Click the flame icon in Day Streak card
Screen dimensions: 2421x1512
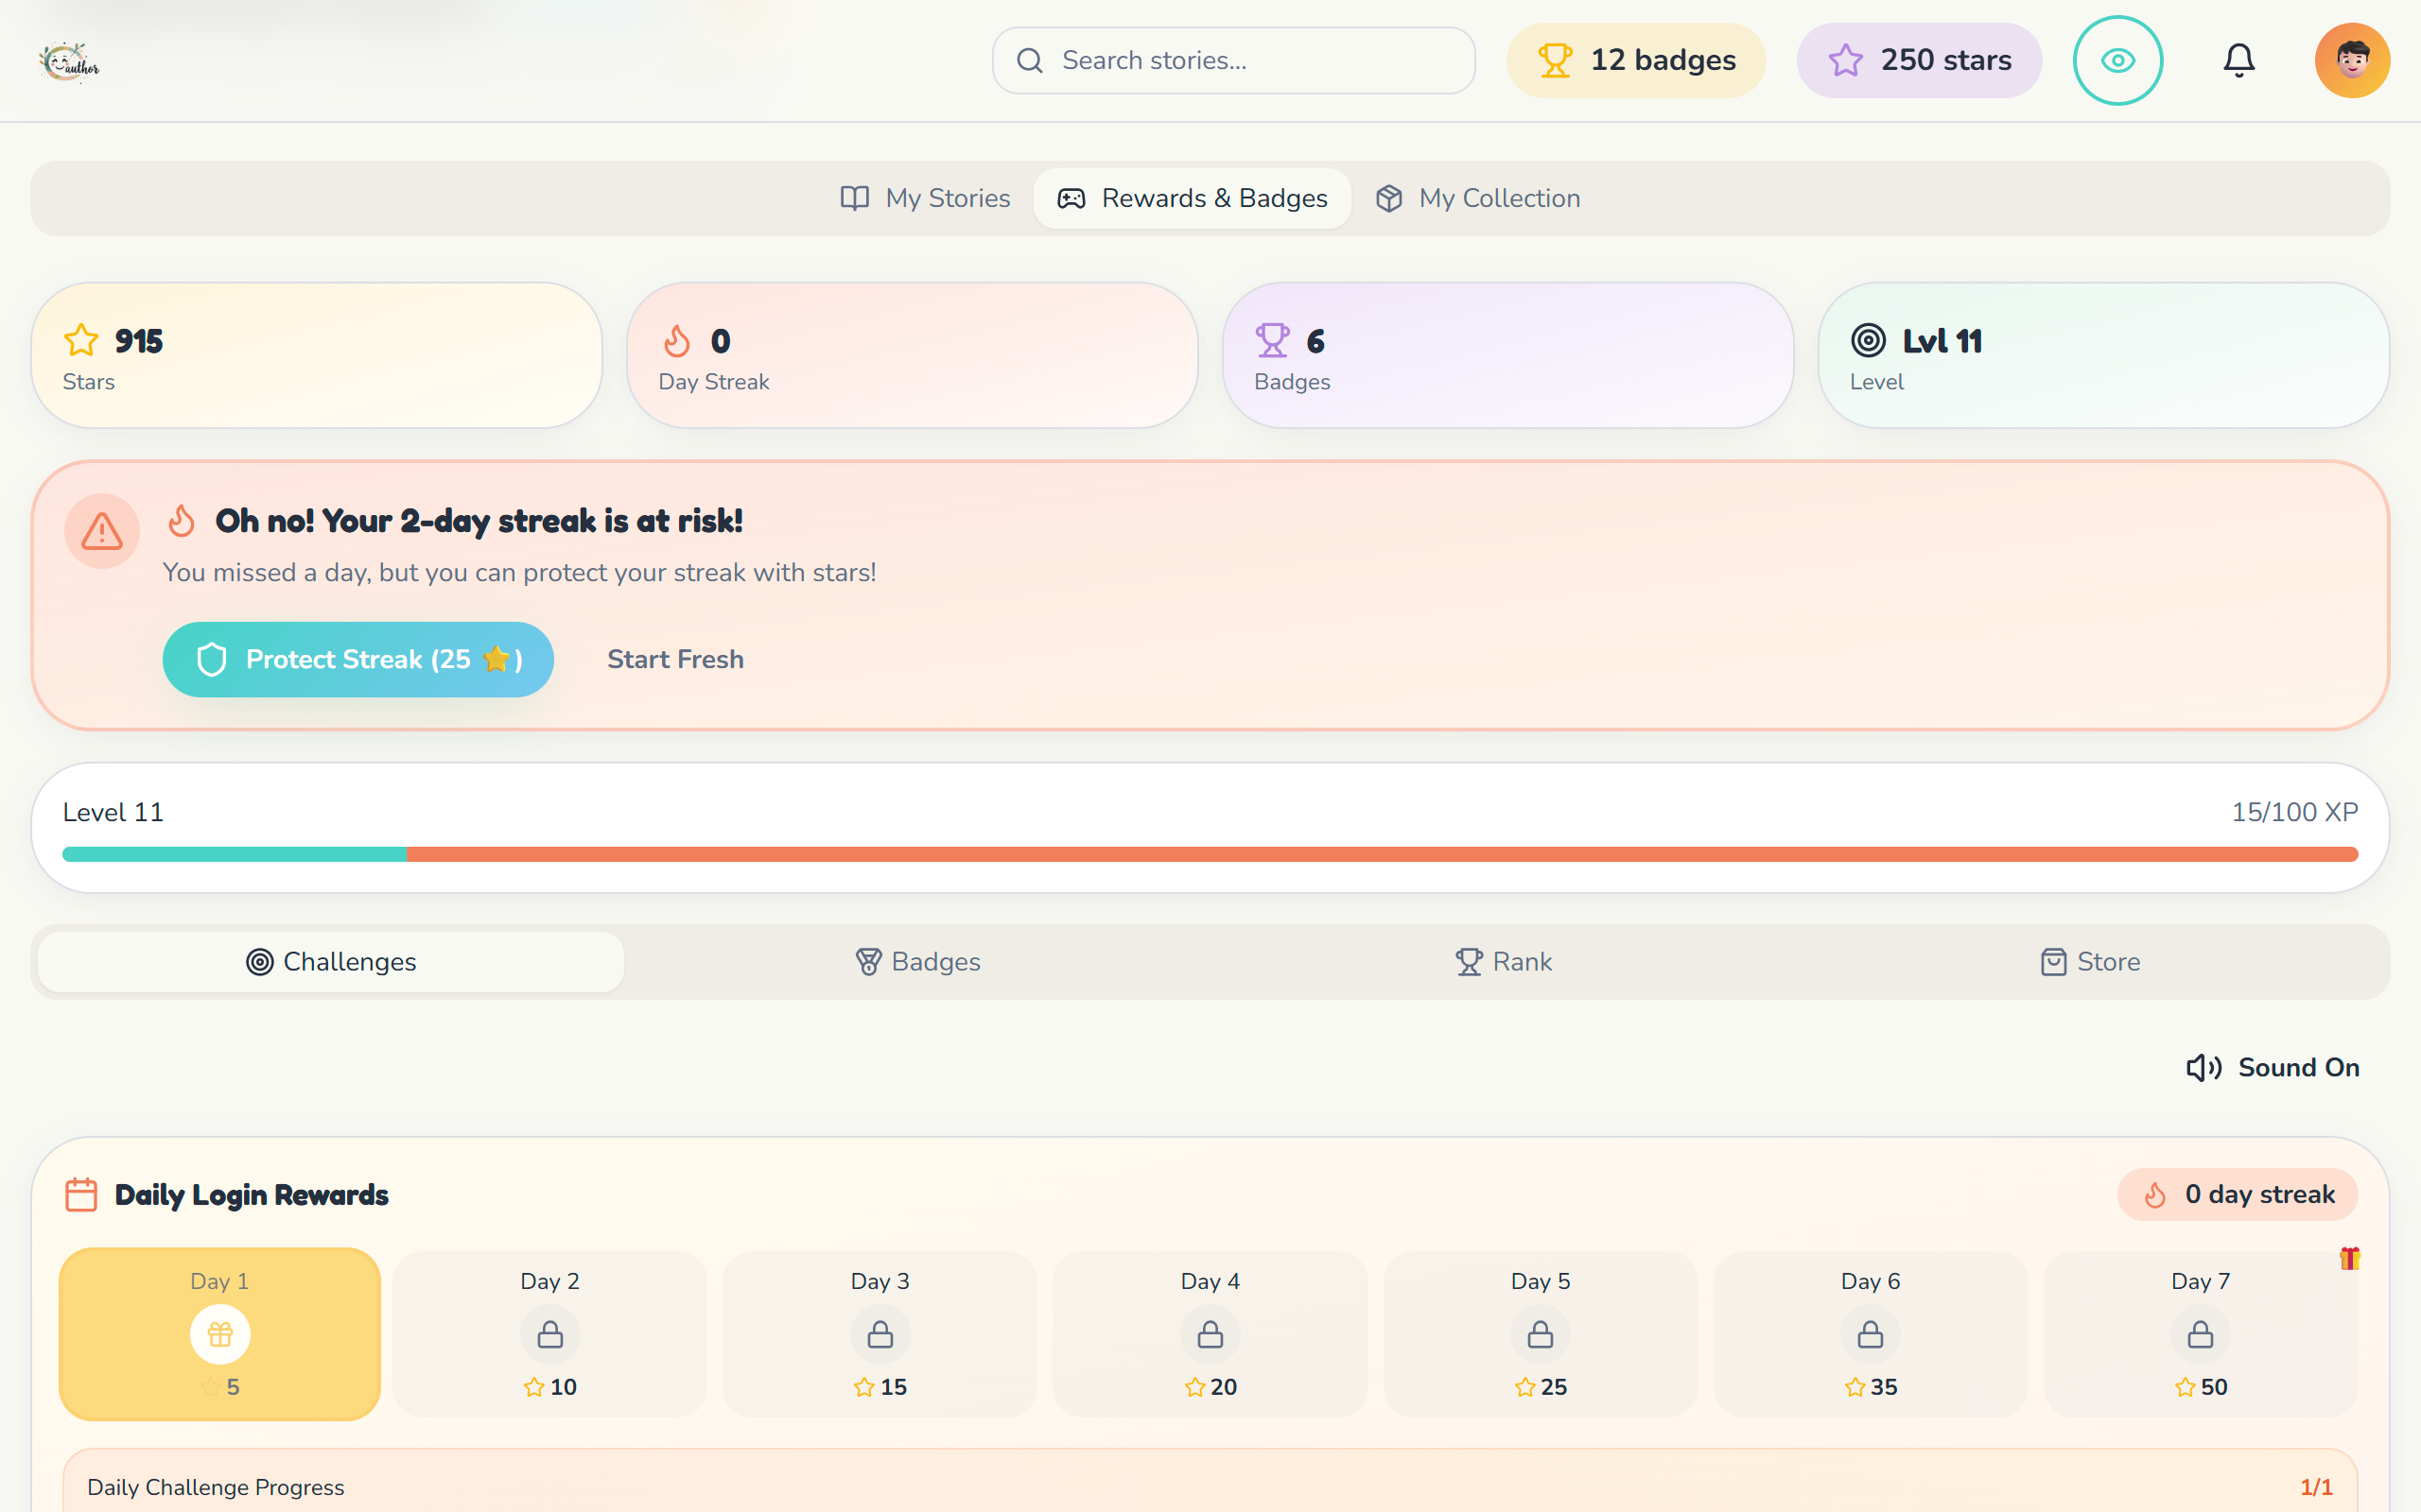(677, 341)
